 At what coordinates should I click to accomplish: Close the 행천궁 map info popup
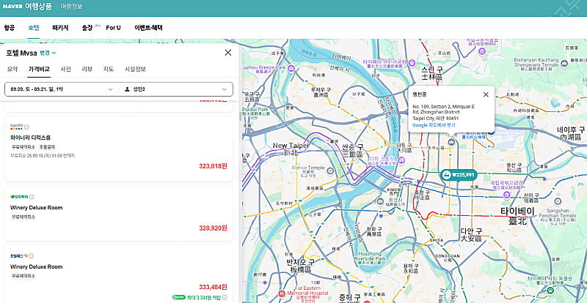tap(486, 94)
